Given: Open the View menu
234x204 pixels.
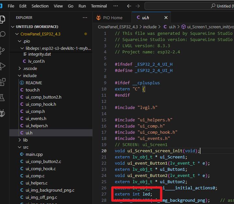Looking at the screenshot, I should 58,6.
